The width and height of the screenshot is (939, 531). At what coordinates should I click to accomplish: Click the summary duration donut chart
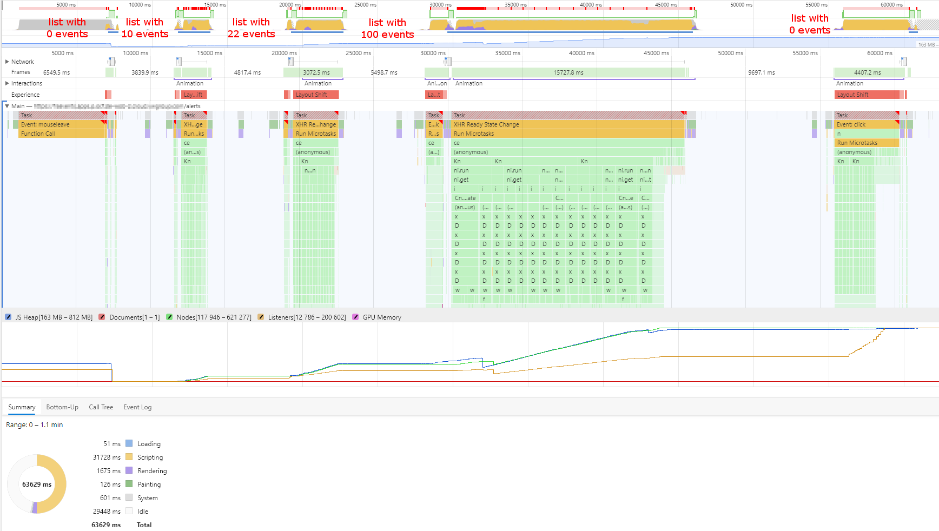(x=37, y=483)
